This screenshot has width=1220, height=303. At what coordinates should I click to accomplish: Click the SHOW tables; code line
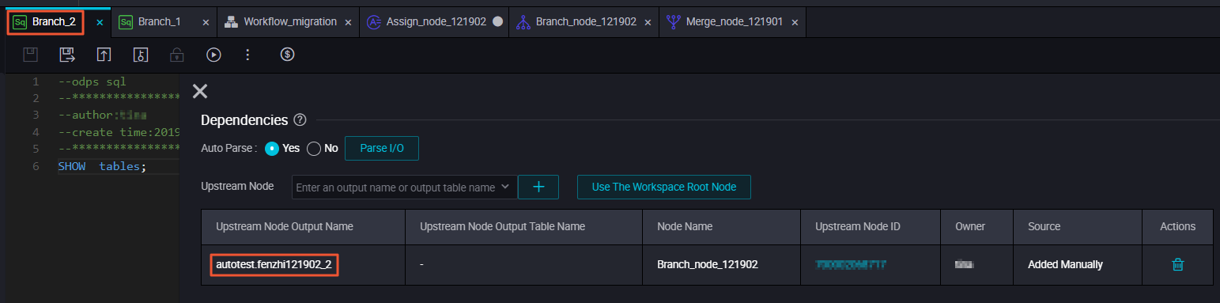click(x=103, y=167)
